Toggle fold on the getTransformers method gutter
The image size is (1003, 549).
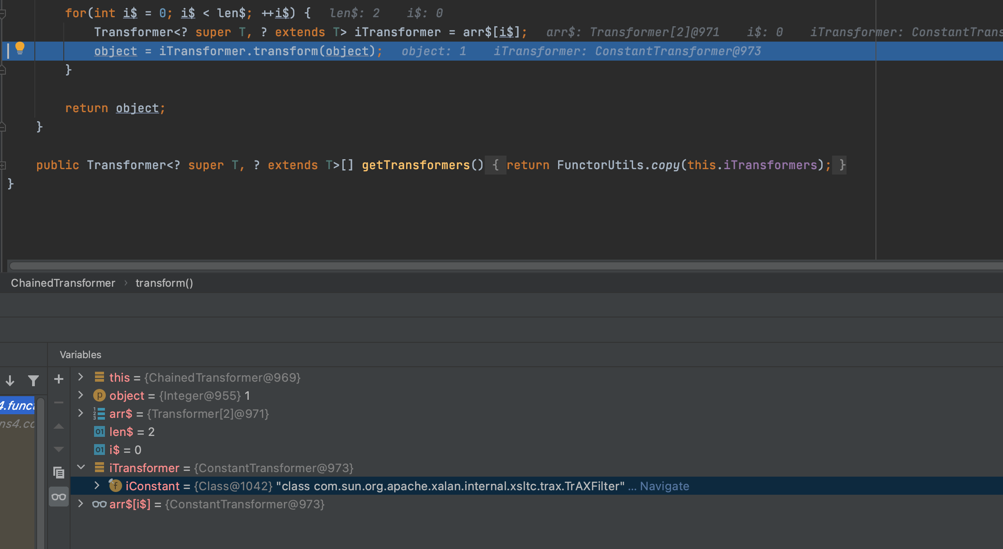coord(3,166)
